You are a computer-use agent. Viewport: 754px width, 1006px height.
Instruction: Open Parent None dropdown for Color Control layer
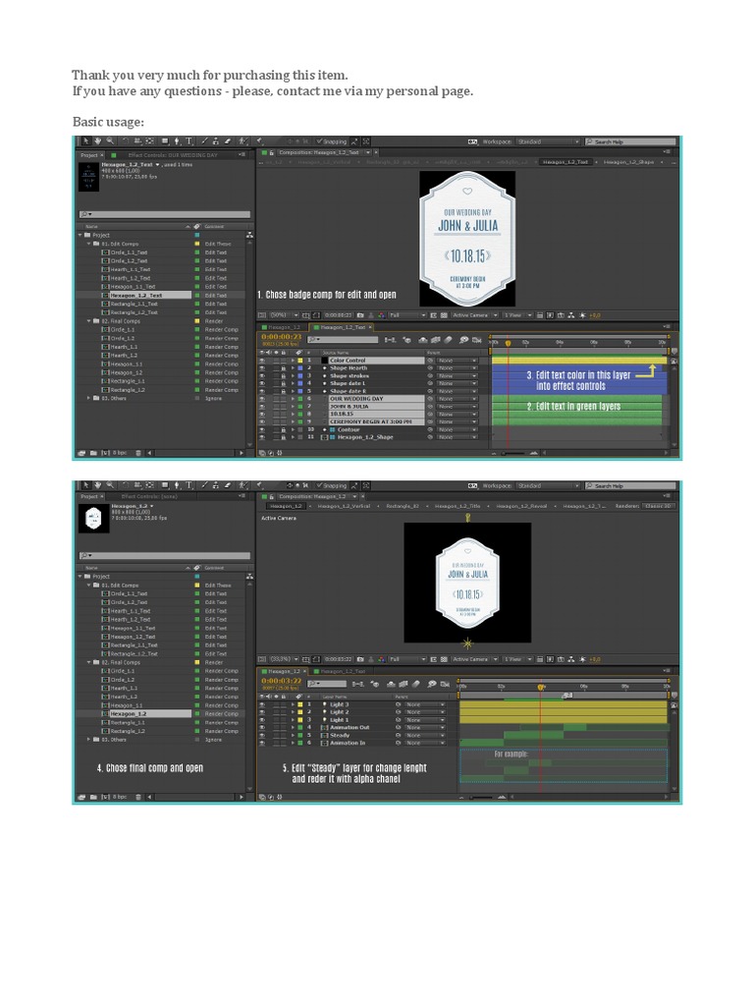458,361
